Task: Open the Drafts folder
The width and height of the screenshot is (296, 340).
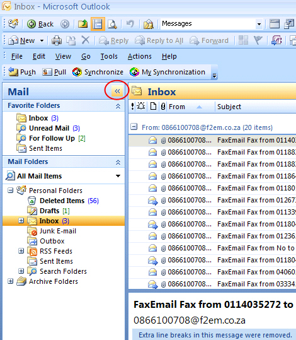Action: (48, 211)
